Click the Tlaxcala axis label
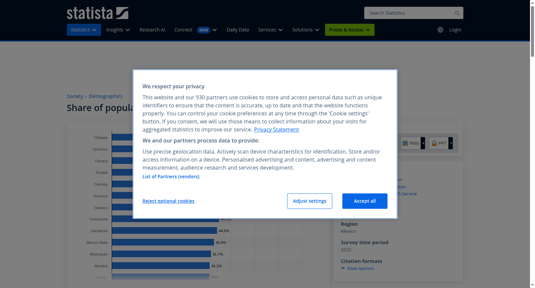The width and height of the screenshot is (535, 288). point(101,184)
